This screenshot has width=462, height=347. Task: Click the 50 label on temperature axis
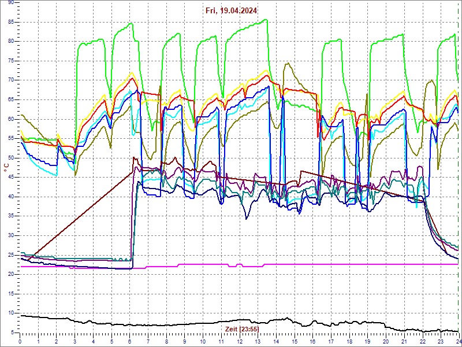[12, 158]
